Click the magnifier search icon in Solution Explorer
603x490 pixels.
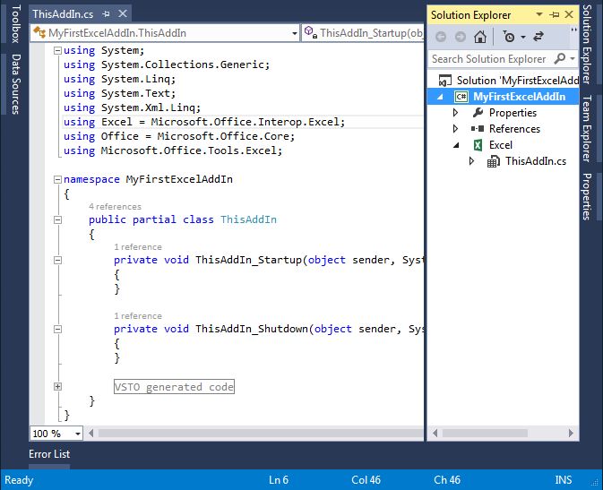click(560, 58)
